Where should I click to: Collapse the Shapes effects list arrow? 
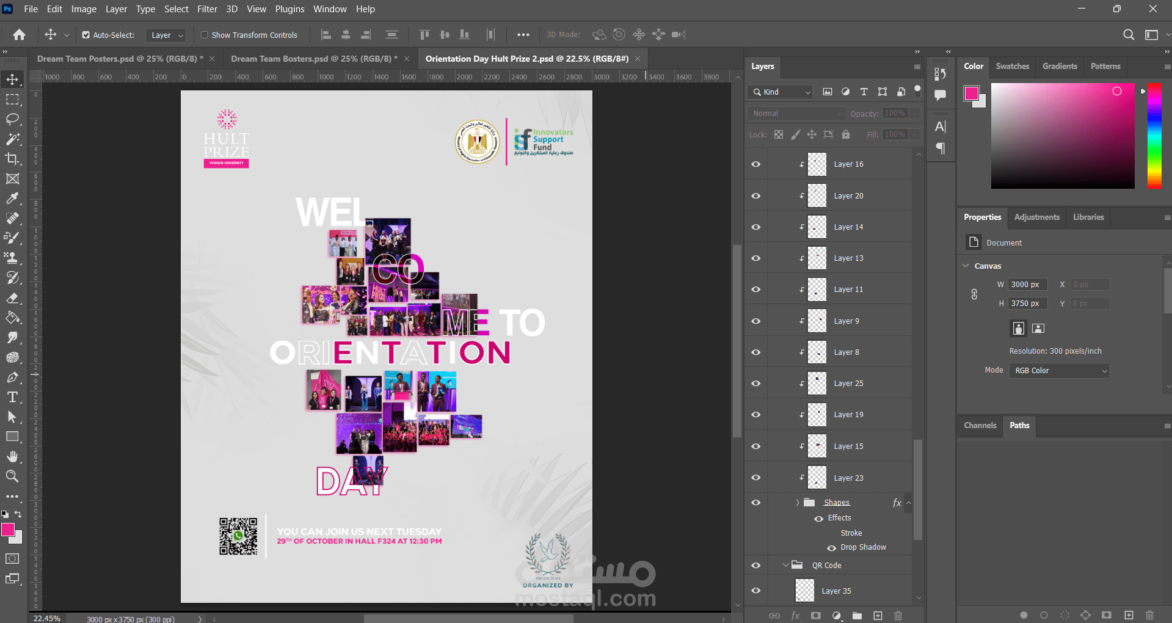908,503
